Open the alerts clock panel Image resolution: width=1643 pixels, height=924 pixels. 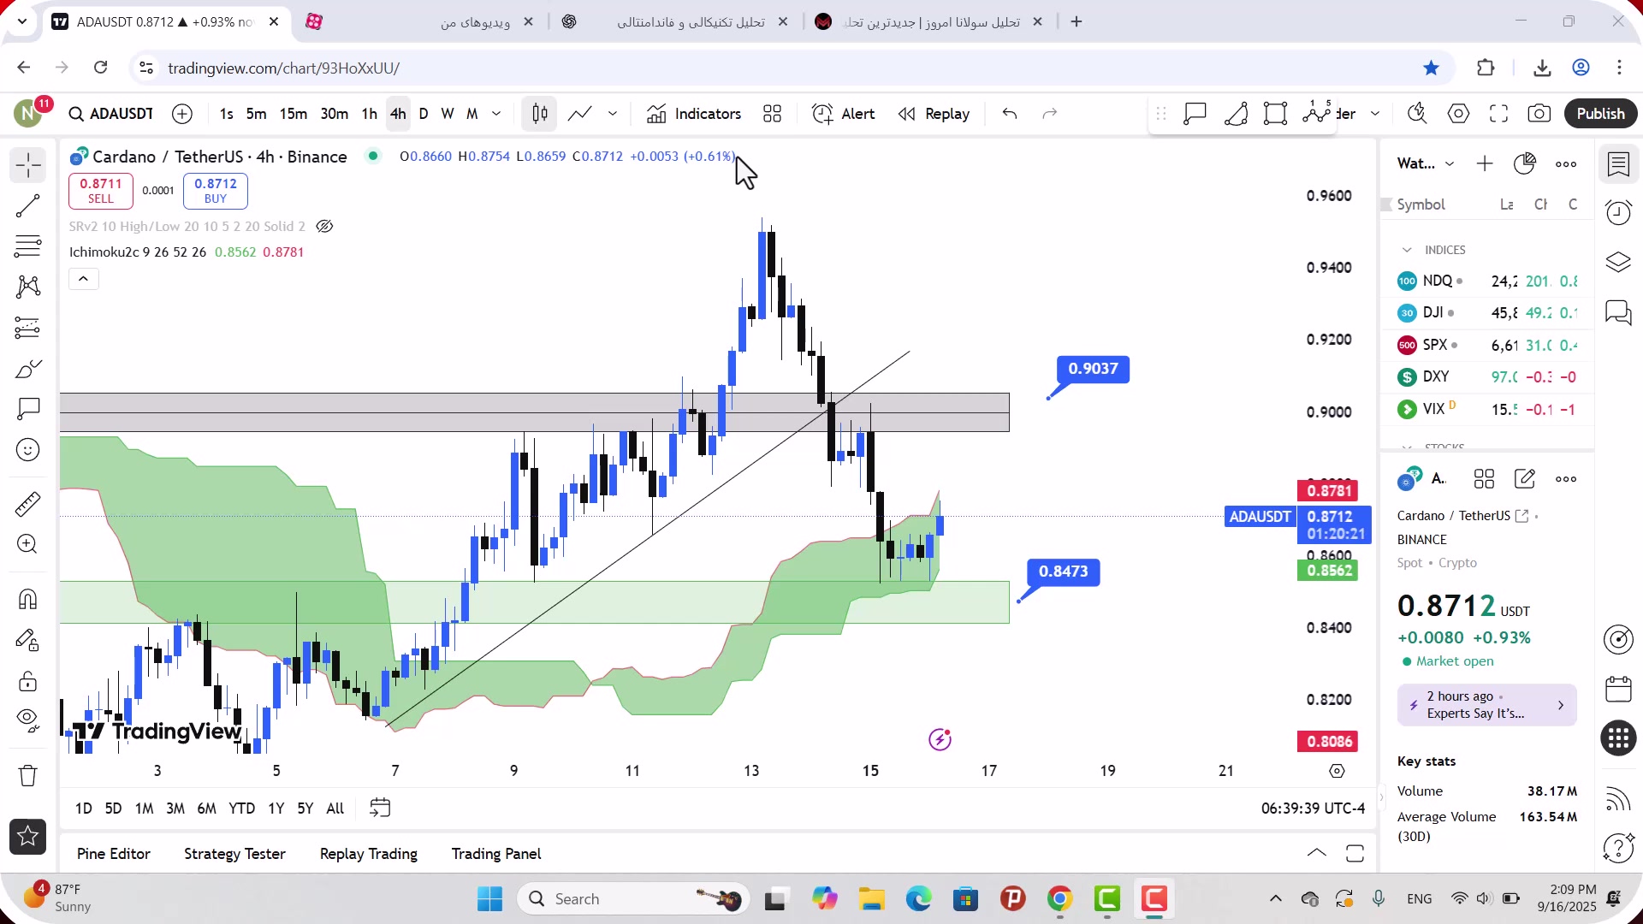pos(1618,212)
